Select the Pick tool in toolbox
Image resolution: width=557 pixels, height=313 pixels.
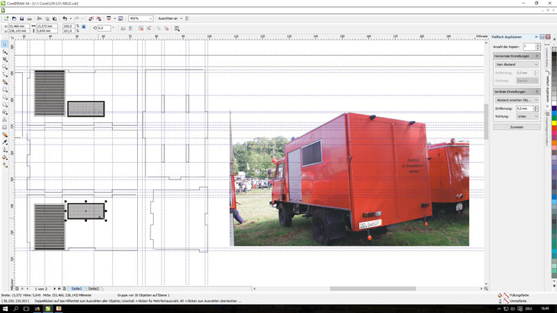coord(5,44)
